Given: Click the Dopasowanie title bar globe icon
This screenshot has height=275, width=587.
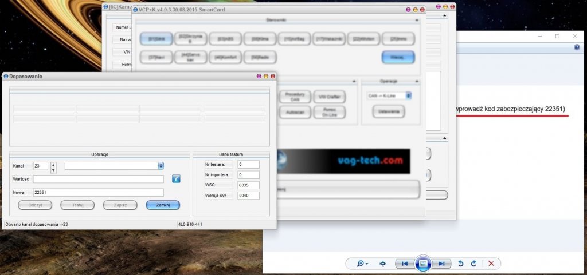Looking at the screenshot, I should tap(6, 76).
